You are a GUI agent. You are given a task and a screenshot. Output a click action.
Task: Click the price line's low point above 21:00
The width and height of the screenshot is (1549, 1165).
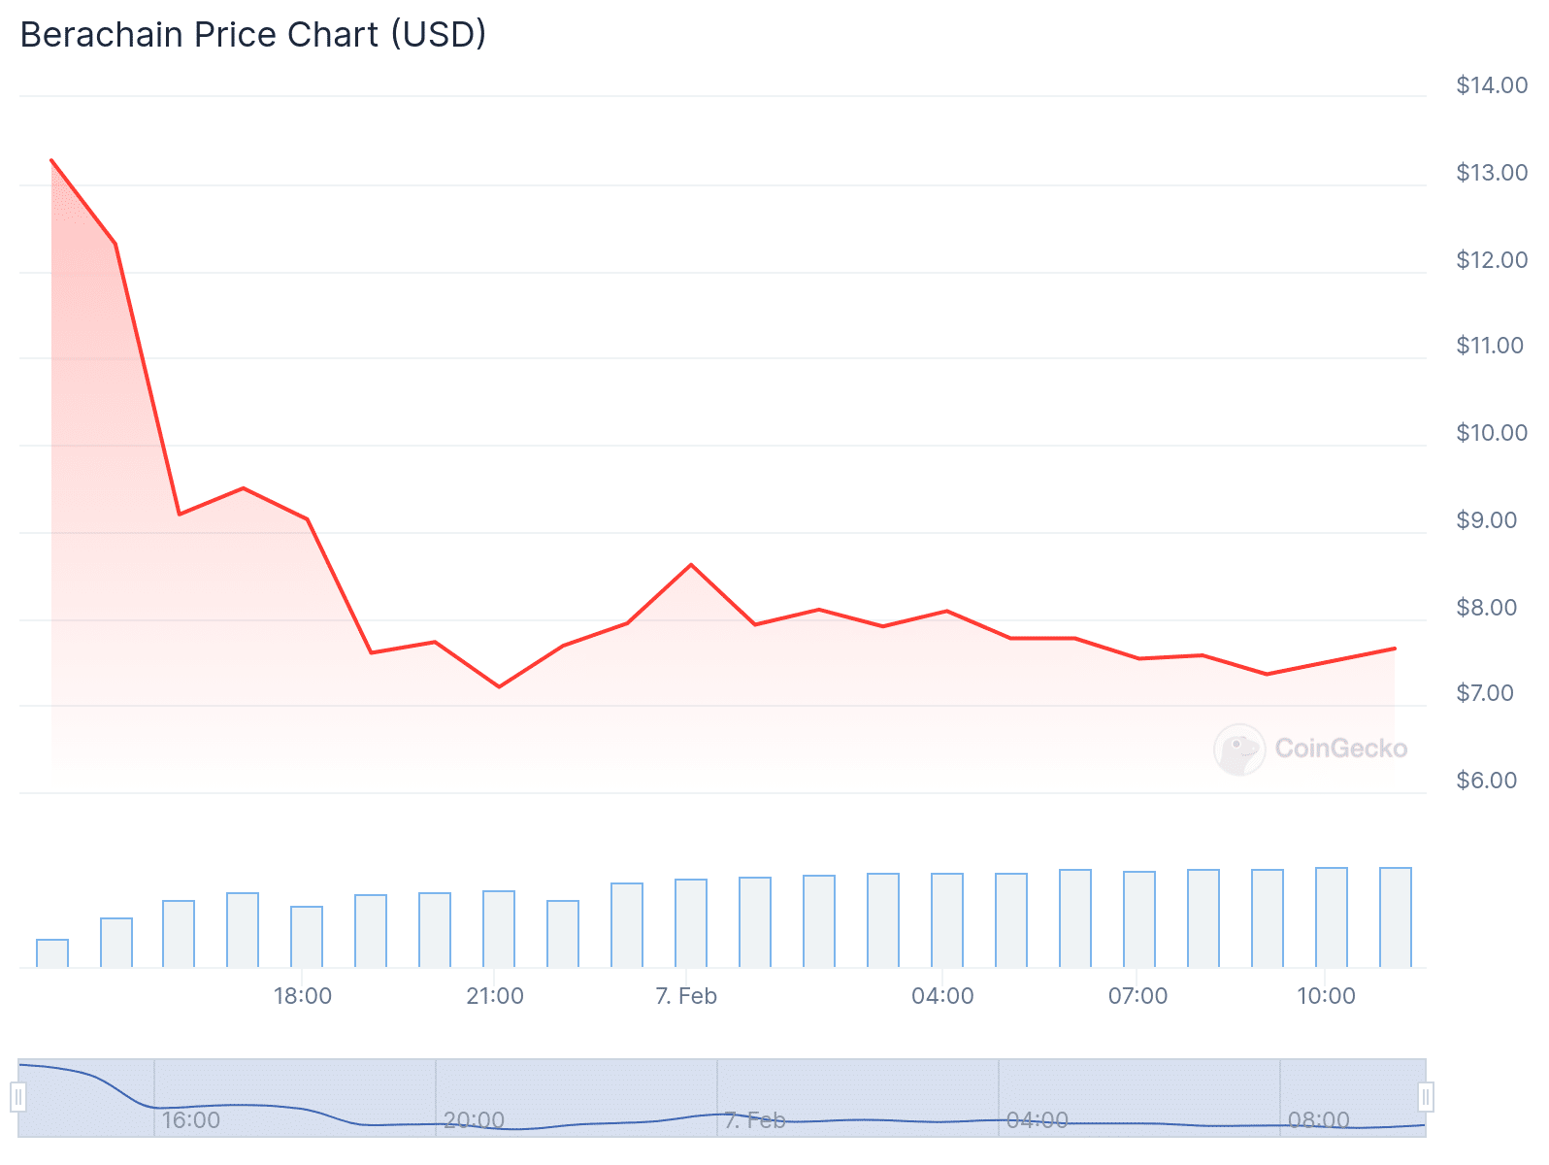click(499, 686)
